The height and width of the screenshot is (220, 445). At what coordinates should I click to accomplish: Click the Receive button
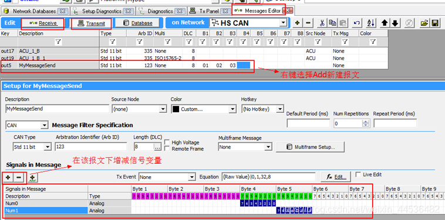click(x=43, y=23)
